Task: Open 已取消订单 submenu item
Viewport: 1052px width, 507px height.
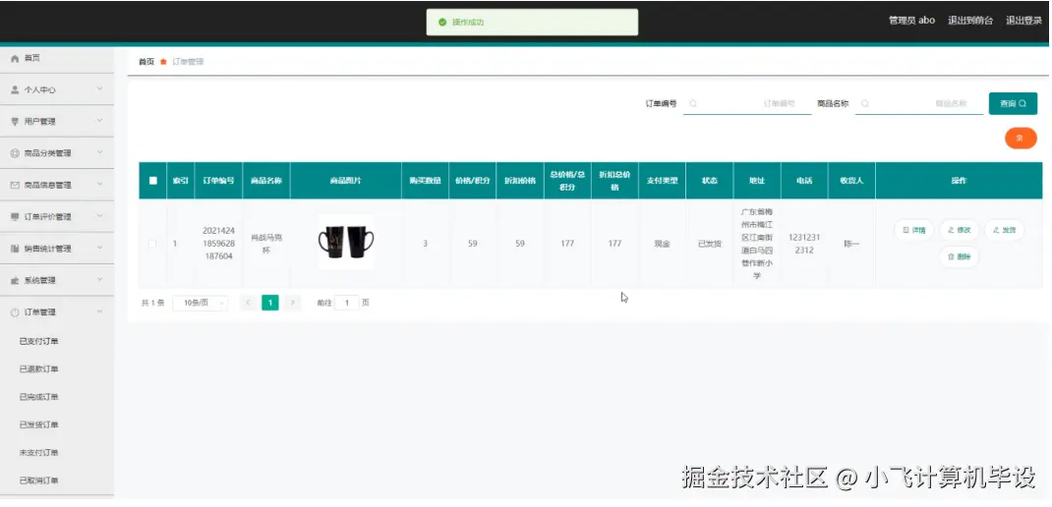Action: [x=39, y=480]
